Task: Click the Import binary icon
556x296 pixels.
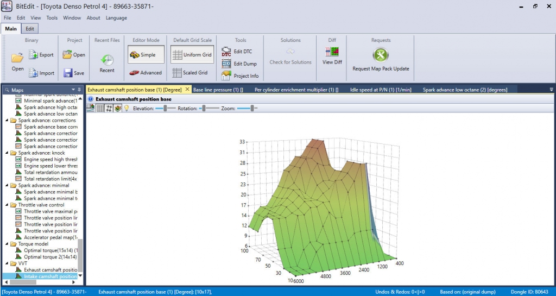Action: tap(33, 73)
